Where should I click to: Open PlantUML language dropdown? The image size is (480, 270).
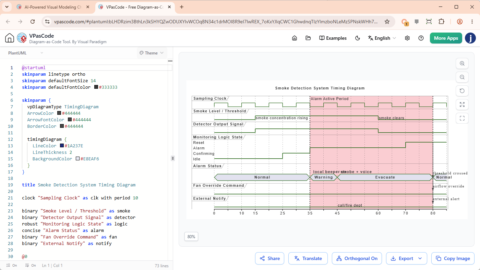(26, 53)
